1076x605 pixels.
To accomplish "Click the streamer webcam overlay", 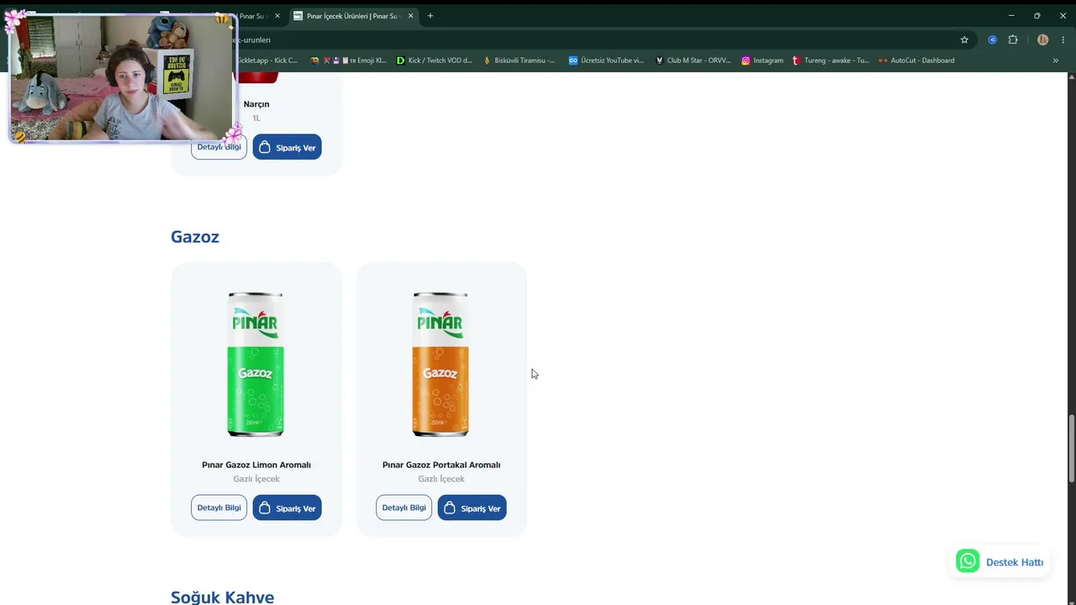I will 124,76.
